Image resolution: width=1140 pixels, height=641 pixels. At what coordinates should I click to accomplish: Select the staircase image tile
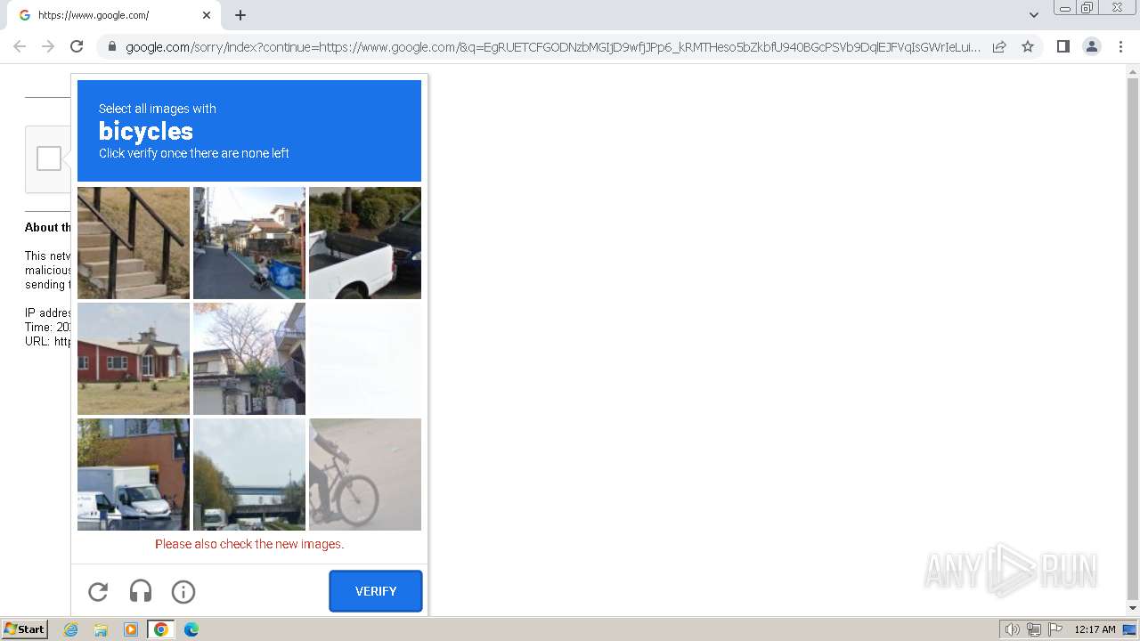(x=134, y=243)
